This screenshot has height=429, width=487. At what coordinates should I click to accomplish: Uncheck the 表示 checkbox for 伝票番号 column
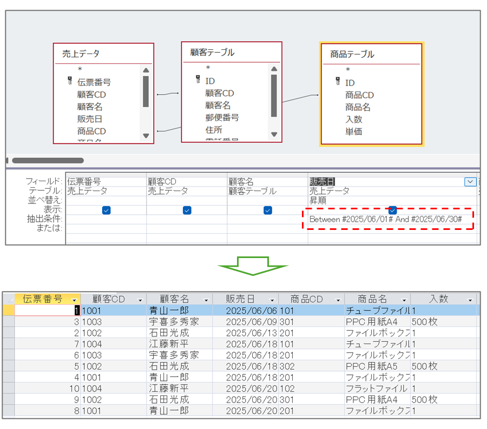tap(106, 210)
